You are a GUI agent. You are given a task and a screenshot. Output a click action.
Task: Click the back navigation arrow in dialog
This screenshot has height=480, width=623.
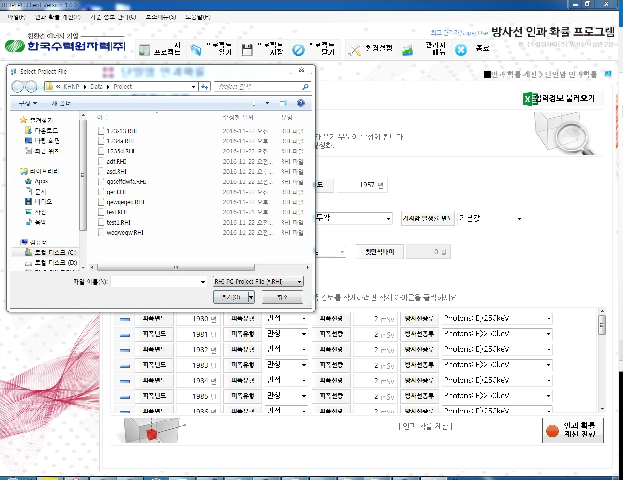click(x=17, y=87)
